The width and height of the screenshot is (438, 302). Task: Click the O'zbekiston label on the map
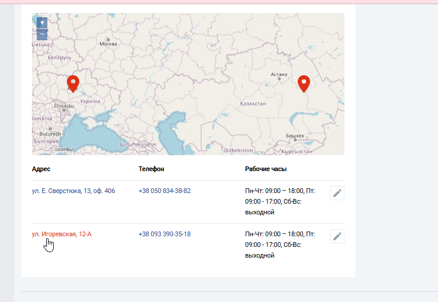pyautogui.click(x=239, y=150)
